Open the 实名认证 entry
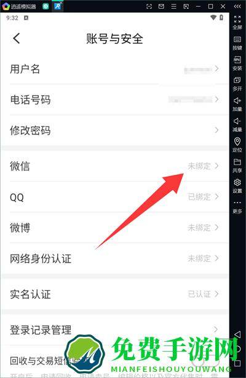 [114, 294]
